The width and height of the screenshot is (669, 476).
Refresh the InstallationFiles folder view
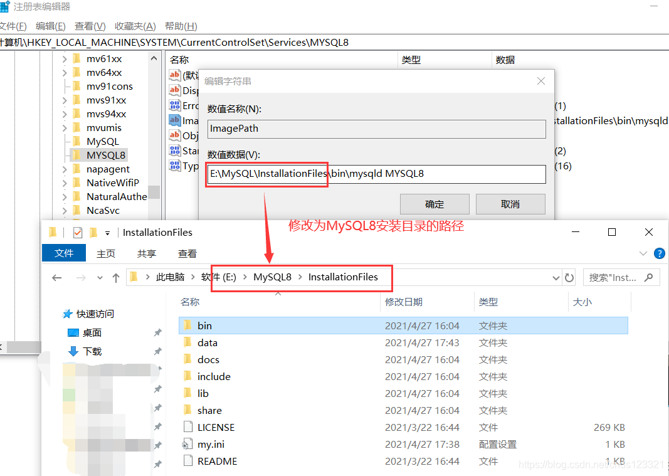point(569,278)
